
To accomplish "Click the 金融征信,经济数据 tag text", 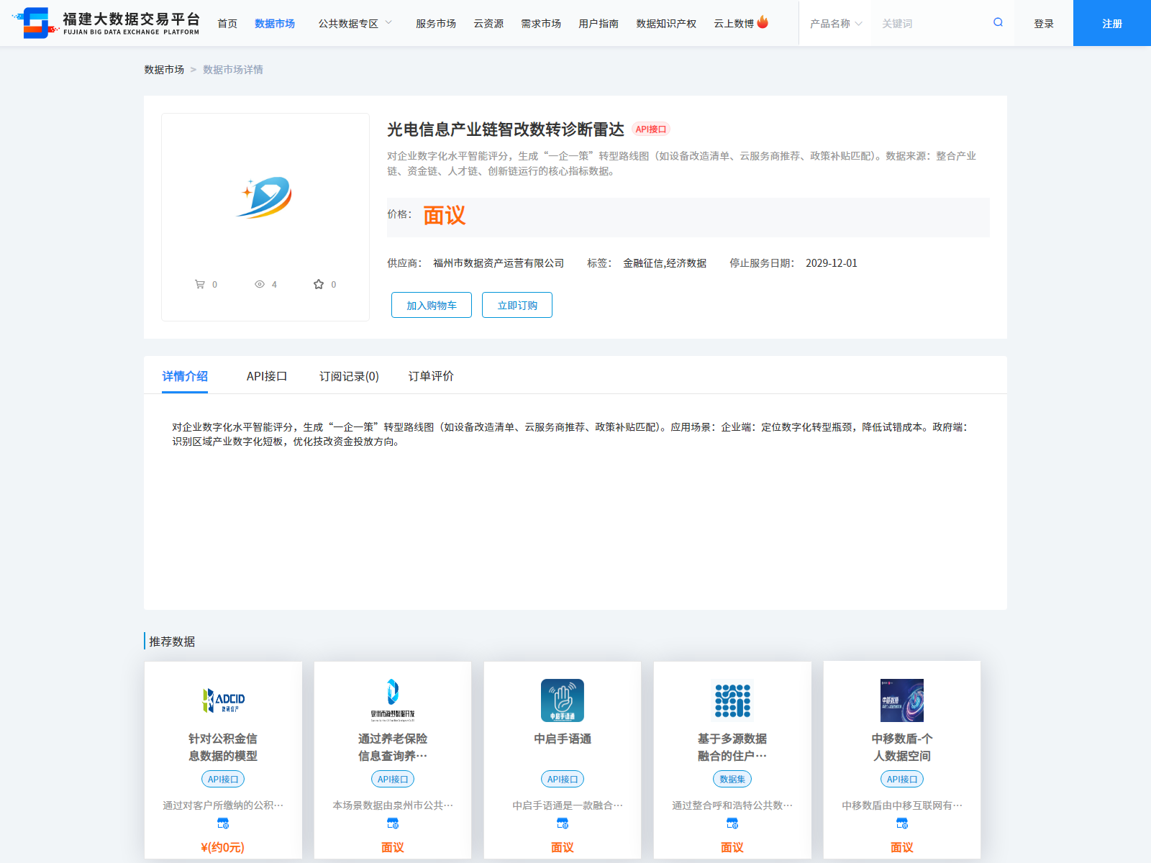I will tap(665, 263).
